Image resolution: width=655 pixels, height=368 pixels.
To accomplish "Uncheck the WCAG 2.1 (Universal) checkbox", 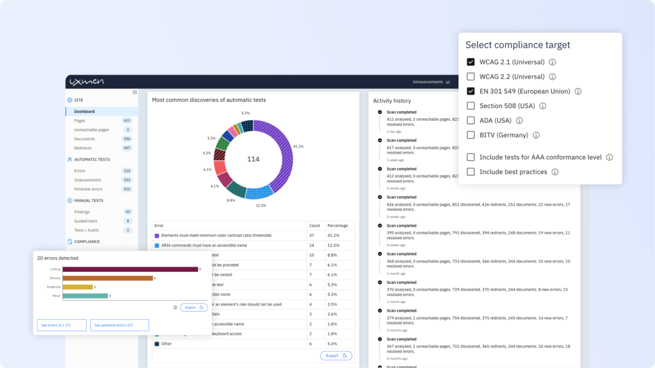I will pyautogui.click(x=470, y=62).
